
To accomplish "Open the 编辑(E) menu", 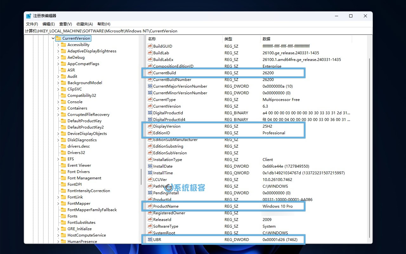I will point(48,24).
